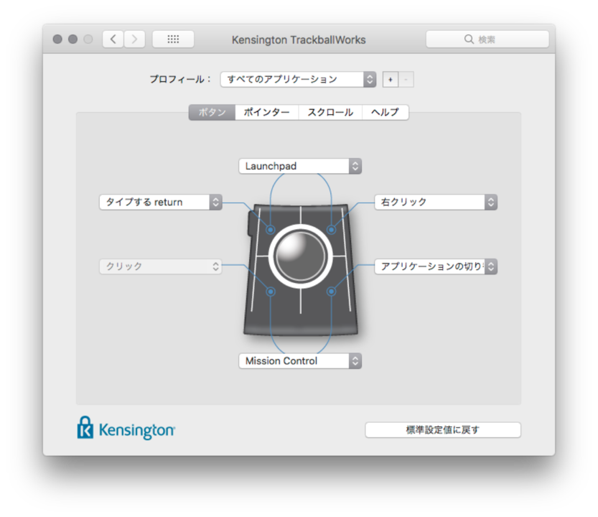The image size is (598, 517).
Task: Switch to the ポインター tab
Action: pyautogui.click(x=266, y=113)
